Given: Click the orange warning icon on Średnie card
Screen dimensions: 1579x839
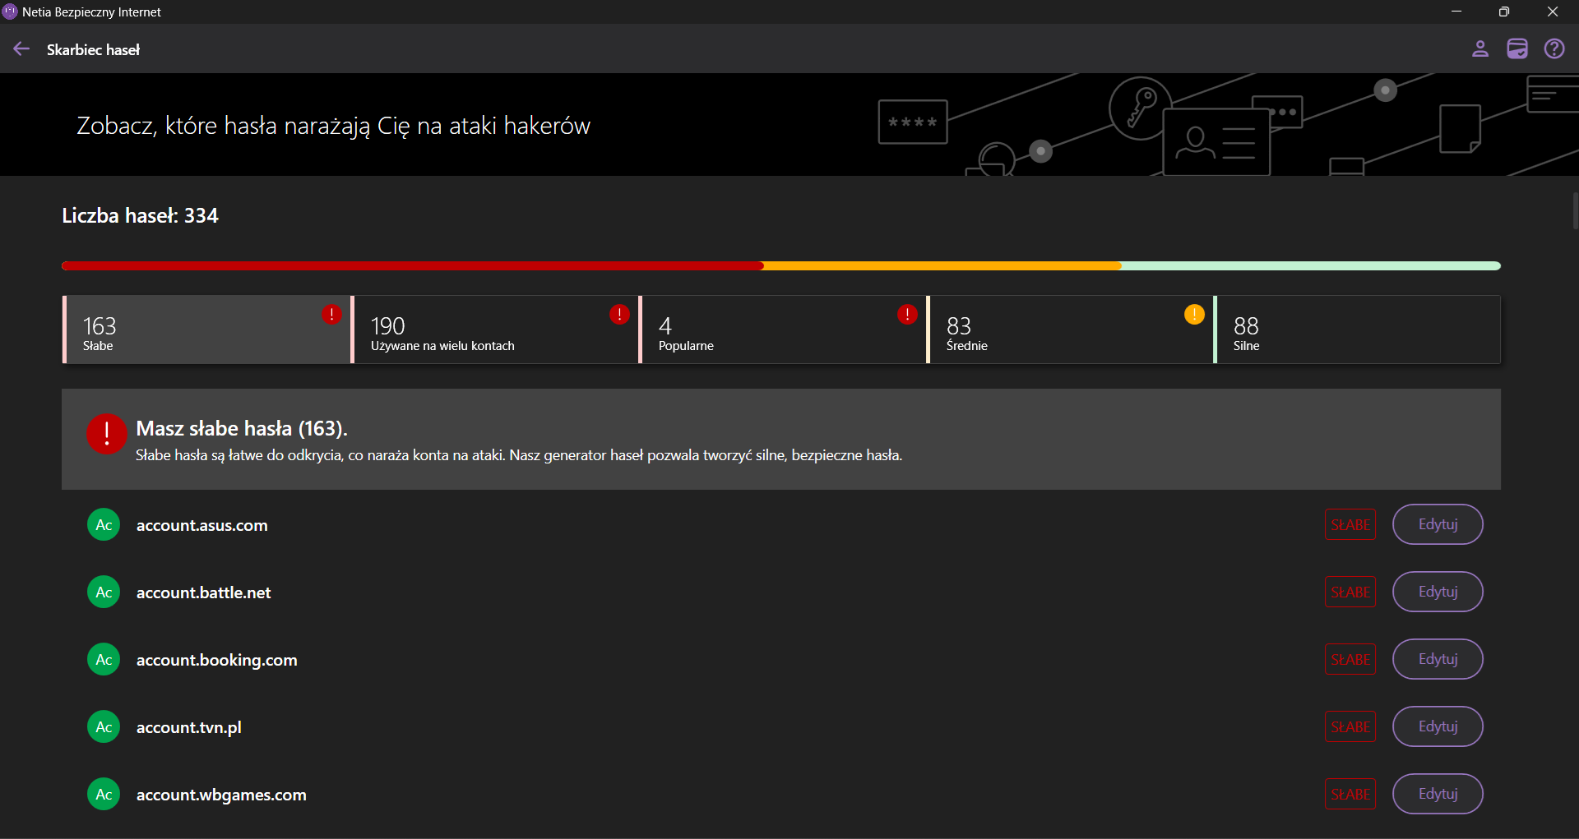Looking at the screenshot, I should click(1194, 315).
